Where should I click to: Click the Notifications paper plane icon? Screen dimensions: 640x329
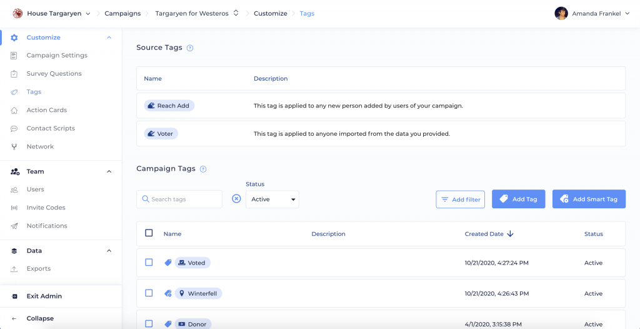click(x=14, y=226)
